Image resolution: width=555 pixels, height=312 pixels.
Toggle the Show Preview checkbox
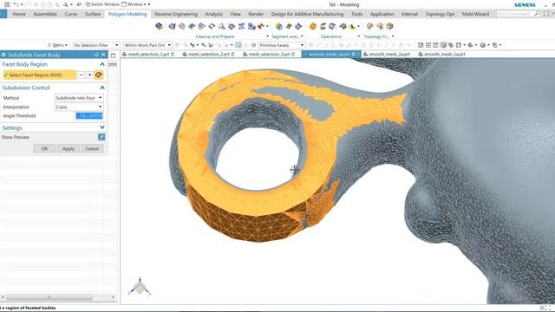coord(101,137)
